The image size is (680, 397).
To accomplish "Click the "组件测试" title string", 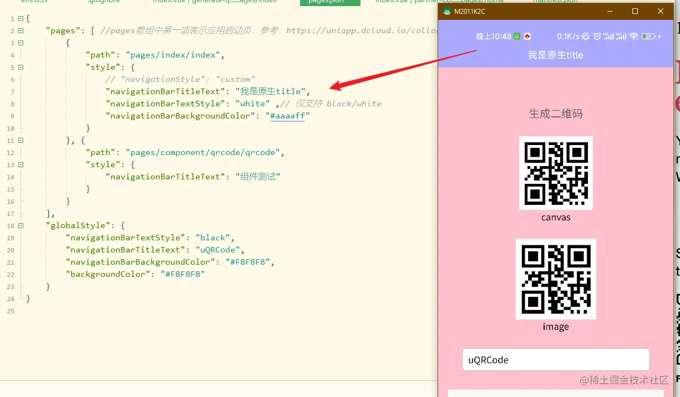I will (x=258, y=177).
